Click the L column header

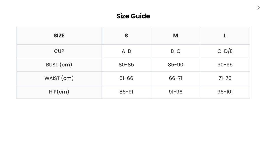pos(225,36)
